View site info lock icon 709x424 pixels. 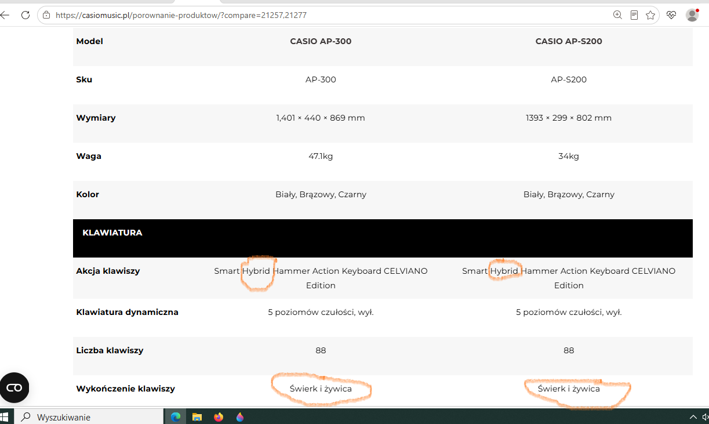(47, 15)
